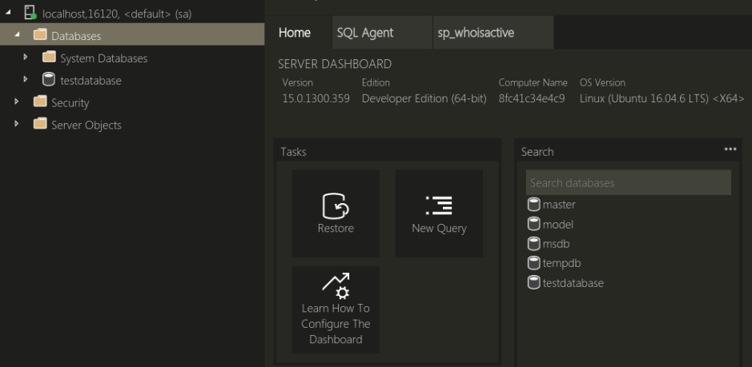Expand the testdatabase tree node arrow
The height and width of the screenshot is (367, 752).
26,80
